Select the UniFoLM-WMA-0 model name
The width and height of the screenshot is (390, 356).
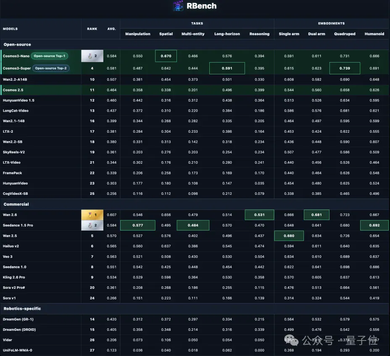coord(17,350)
